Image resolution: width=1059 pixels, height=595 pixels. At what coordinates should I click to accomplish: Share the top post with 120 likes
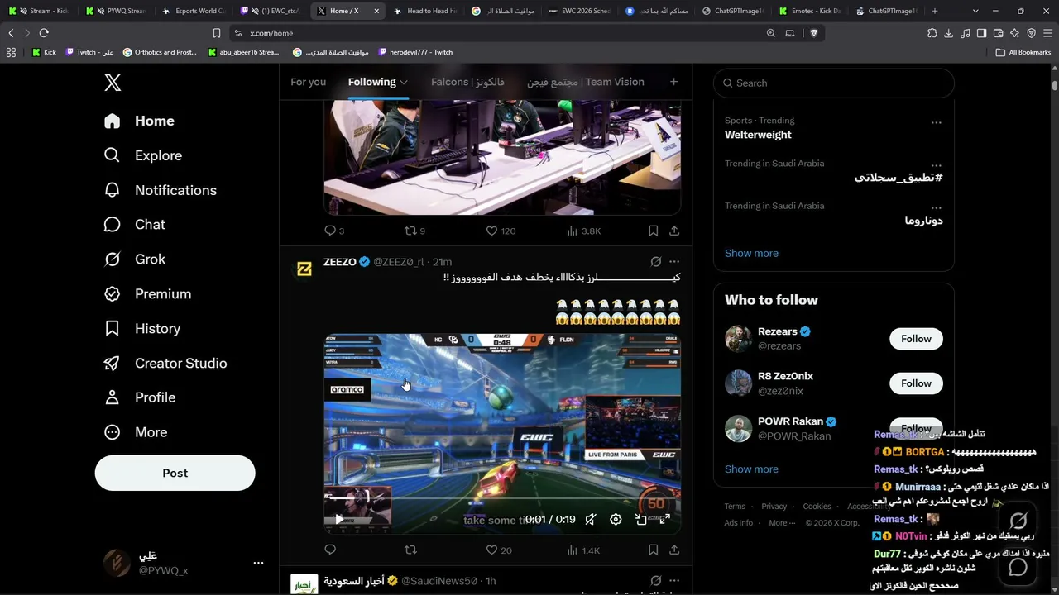[674, 231]
